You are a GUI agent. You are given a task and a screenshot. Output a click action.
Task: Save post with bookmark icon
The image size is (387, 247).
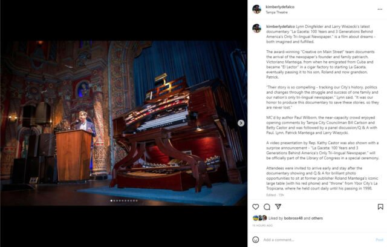tap(380, 206)
